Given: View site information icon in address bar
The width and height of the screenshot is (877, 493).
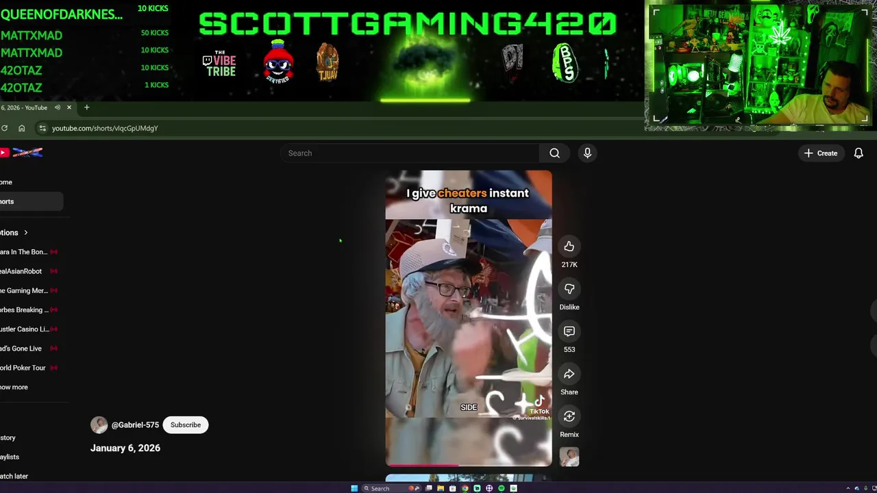Looking at the screenshot, I should tap(42, 128).
